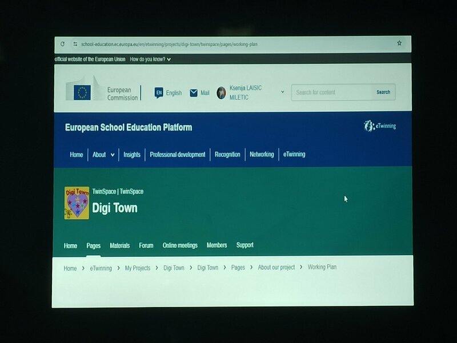
Task: Open the Networking menu item
Action: click(262, 154)
